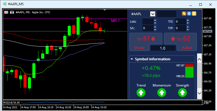Click the empty dark field next to #AAPL
Screen dimensions: 217x111
pos(167,14)
